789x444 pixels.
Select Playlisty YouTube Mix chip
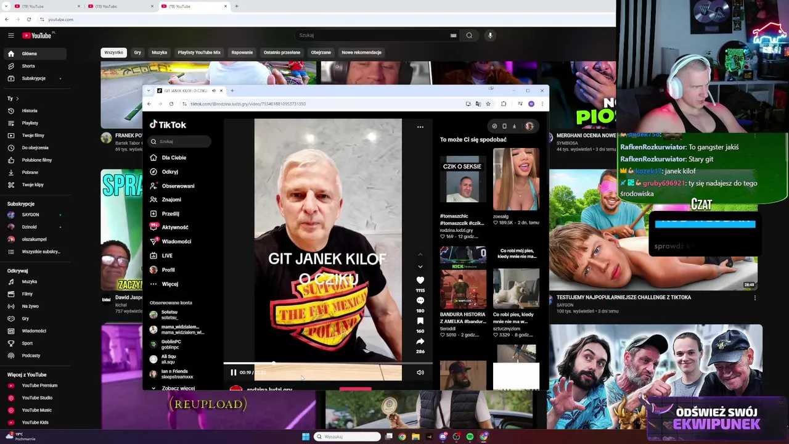199,52
